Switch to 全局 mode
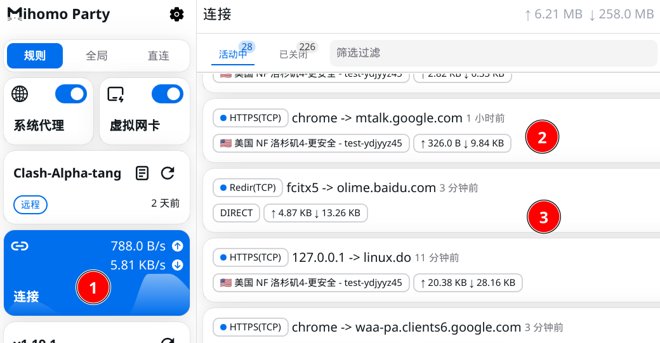Screen dimensions: 660x343 click(x=96, y=56)
